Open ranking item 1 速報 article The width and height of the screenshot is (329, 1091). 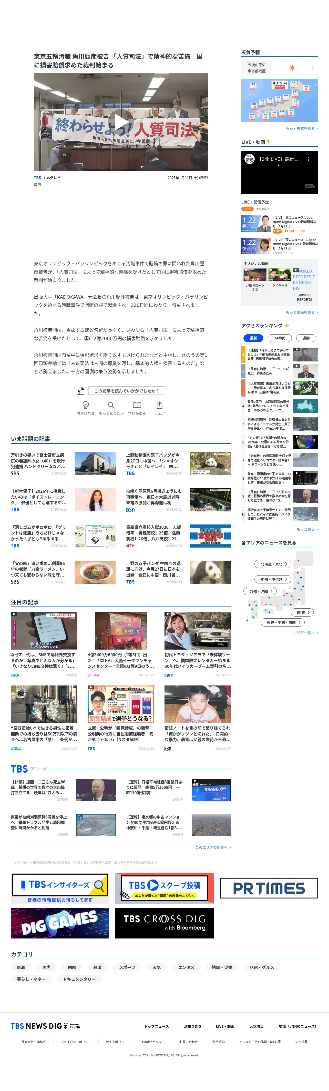click(x=280, y=355)
